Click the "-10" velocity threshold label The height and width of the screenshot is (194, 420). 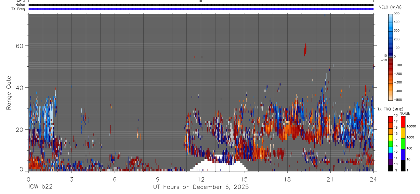(383, 60)
